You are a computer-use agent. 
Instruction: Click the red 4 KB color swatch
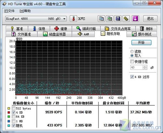click(9, 113)
